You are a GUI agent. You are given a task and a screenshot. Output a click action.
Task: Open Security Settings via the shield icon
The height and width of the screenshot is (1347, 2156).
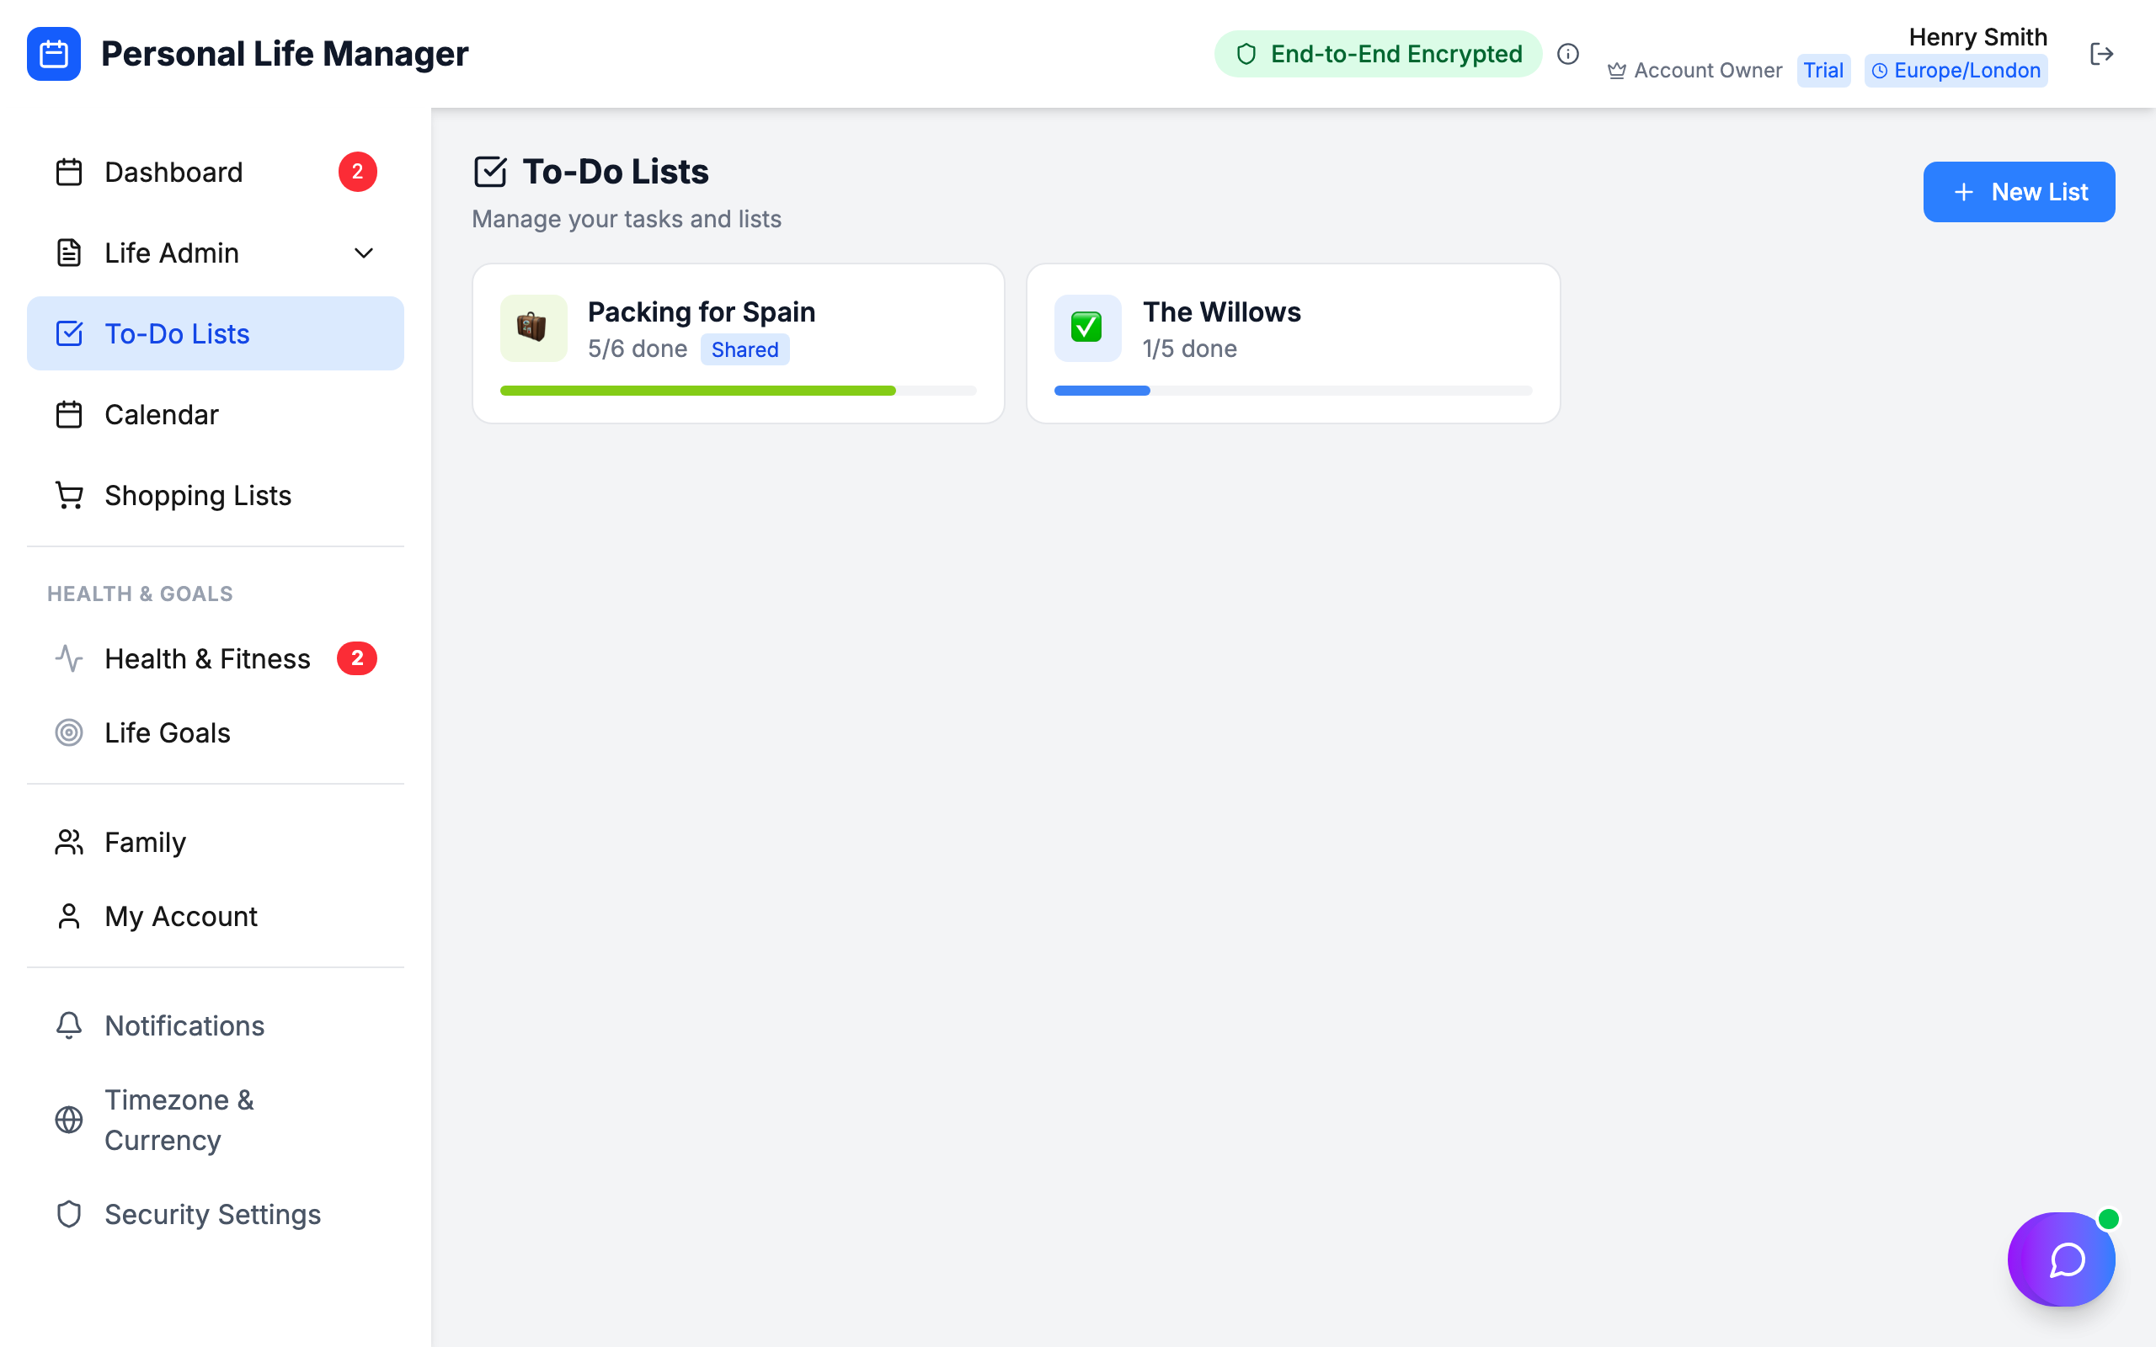click(68, 1213)
